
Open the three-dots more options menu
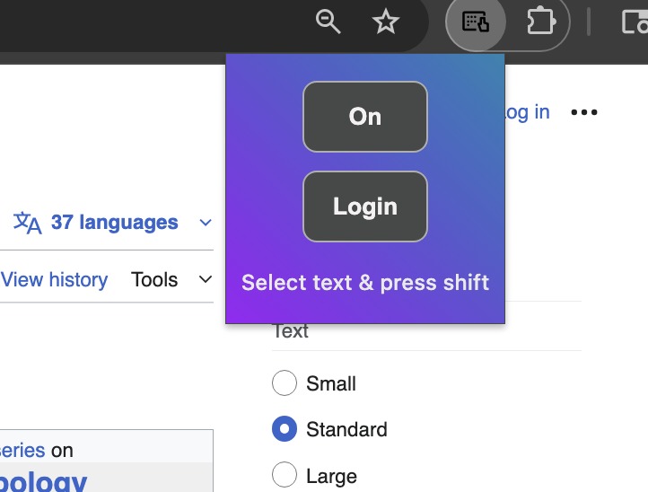point(584,112)
